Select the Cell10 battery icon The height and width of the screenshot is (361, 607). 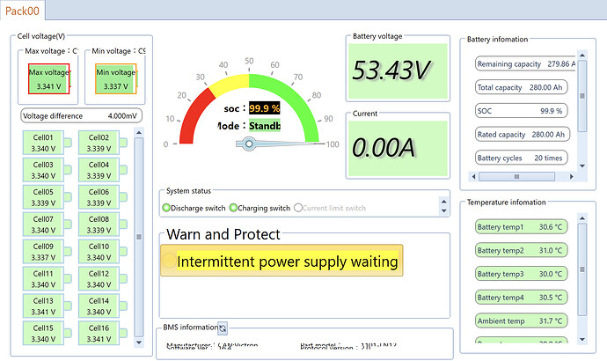[x=103, y=252]
